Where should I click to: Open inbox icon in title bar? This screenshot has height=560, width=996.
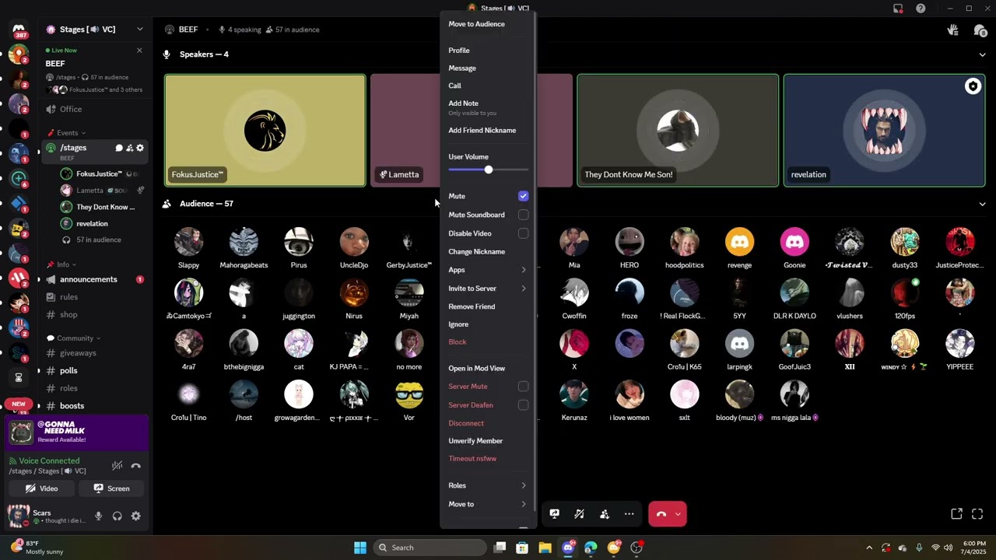click(898, 9)
